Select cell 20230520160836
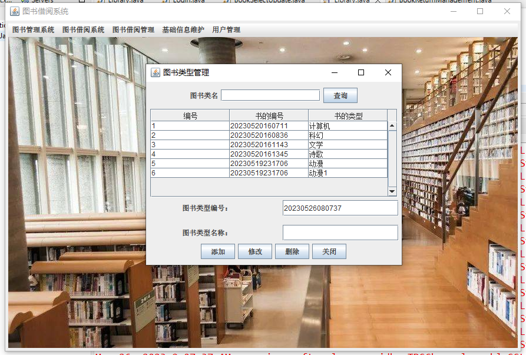526x355 pixels. click(269, 135)
